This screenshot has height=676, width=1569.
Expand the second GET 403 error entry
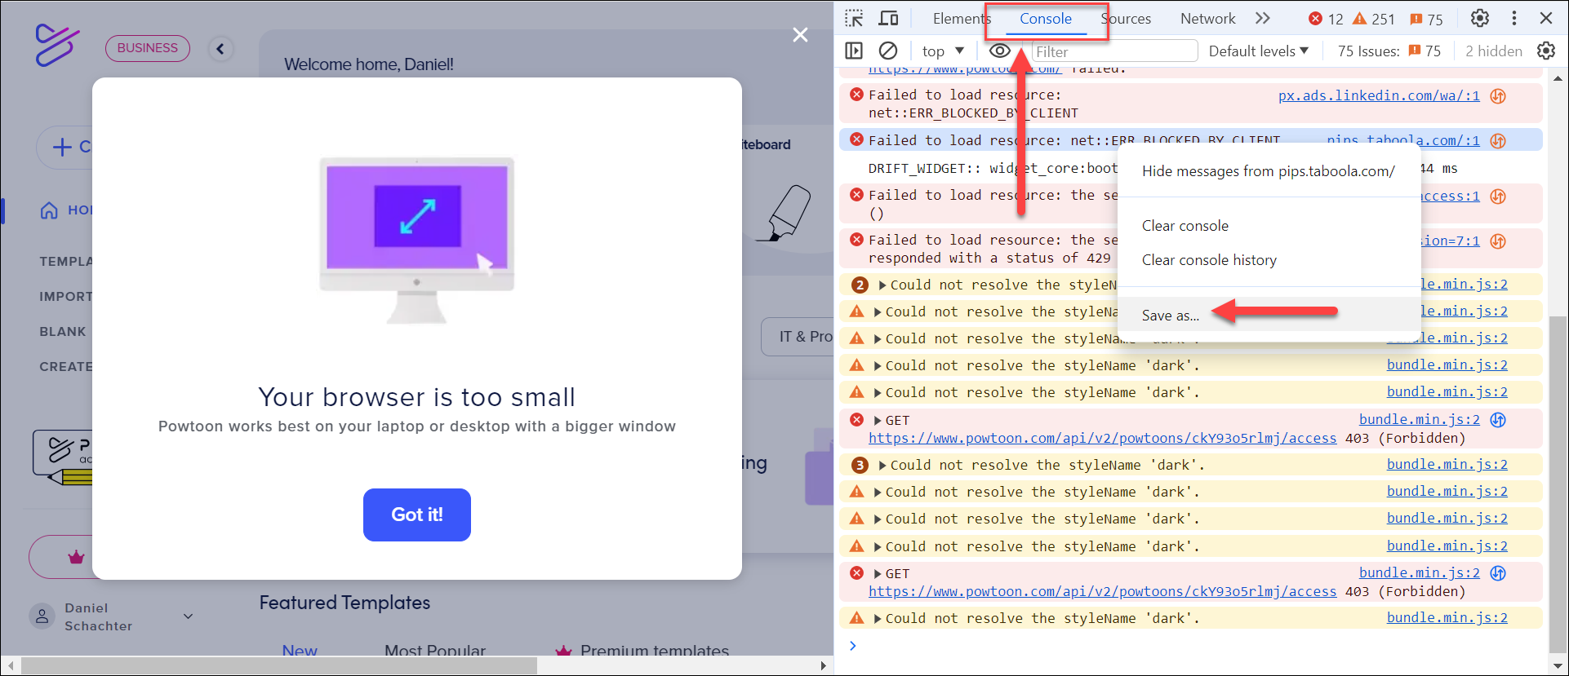tap(878, 574)
